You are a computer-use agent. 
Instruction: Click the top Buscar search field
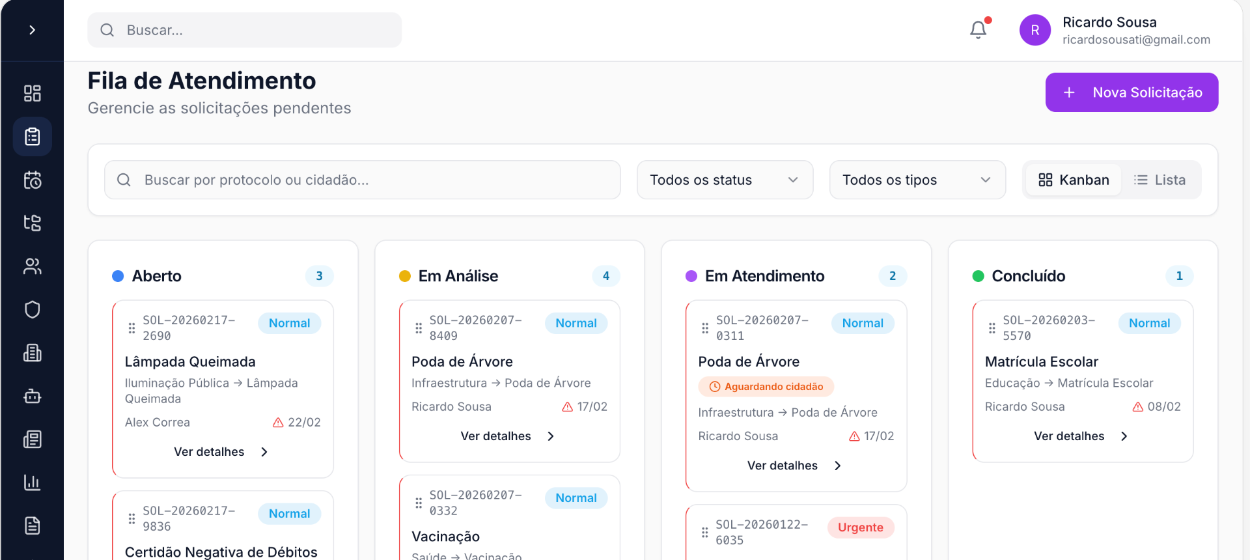[x=245, y=30]
